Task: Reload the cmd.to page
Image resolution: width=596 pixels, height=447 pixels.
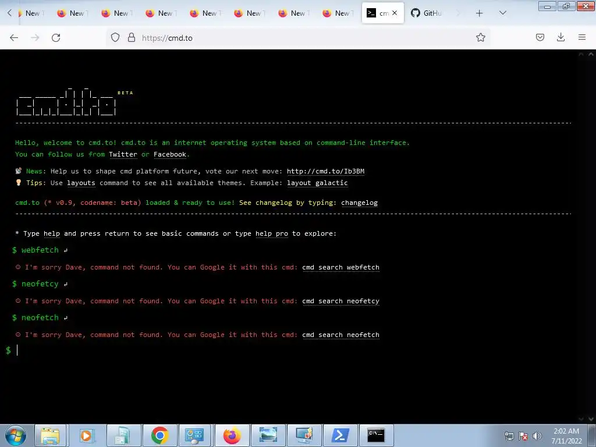Action: coord(56,38)
